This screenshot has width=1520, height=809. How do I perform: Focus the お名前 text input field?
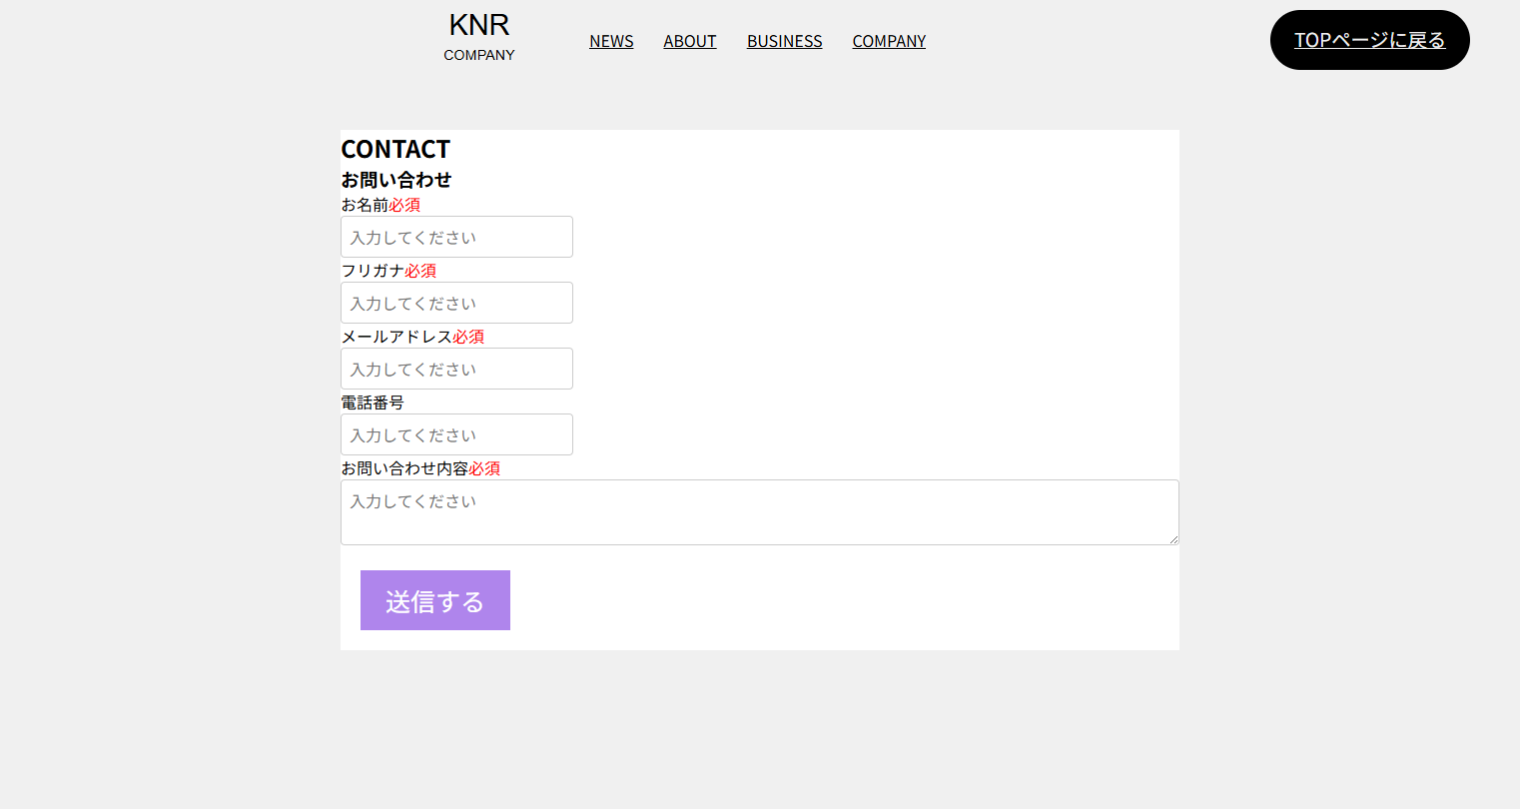tap(456, 237)
